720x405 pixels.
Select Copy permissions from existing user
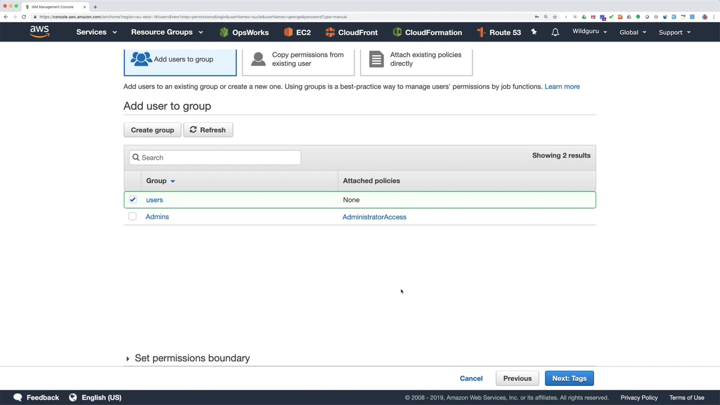point(298,62)
